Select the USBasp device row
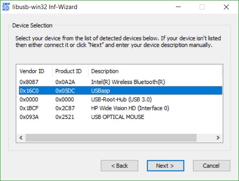Viewport: 239px width, 181px height. 121,91
